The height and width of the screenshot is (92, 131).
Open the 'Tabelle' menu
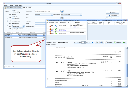coord(11,5)
